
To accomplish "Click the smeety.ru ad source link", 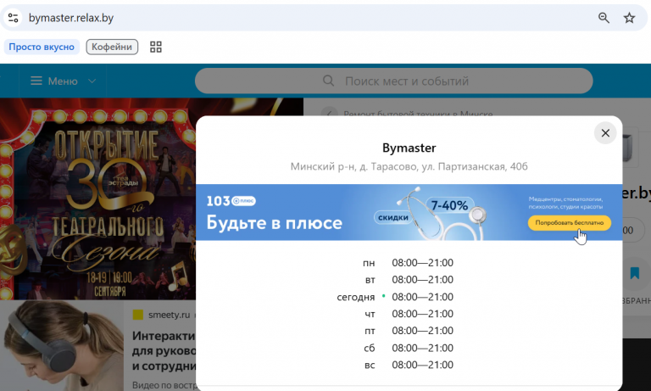I will click(x=169, y=315).
